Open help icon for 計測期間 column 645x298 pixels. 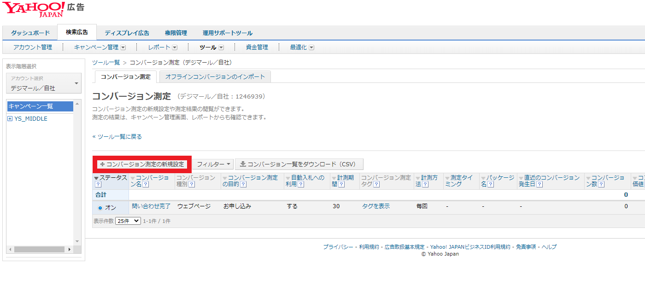click(x=341, y=184)
